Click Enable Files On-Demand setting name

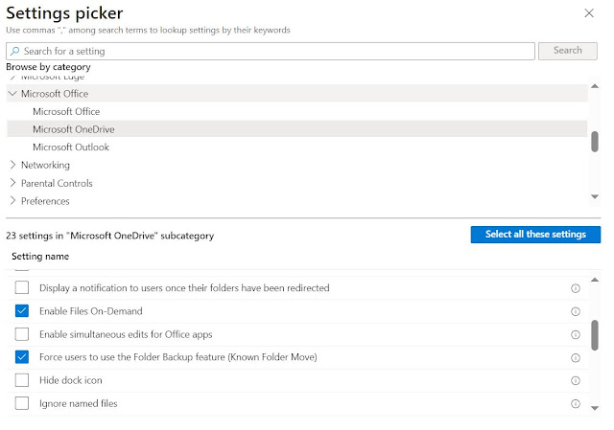91,311
